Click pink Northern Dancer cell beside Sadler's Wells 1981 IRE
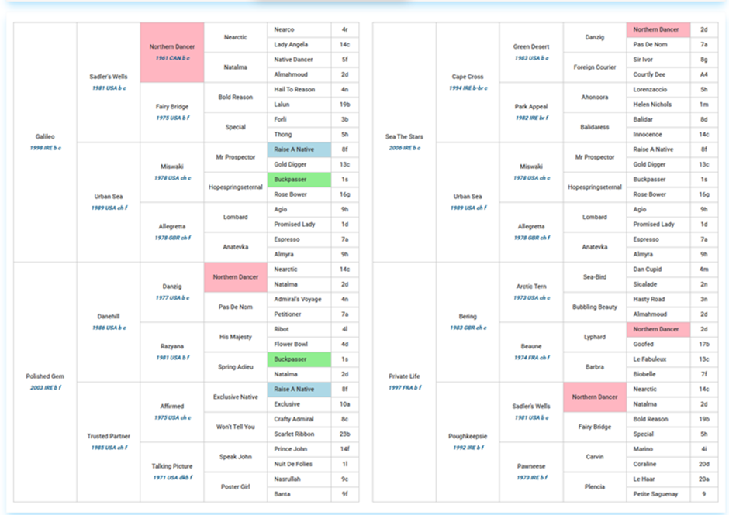The image size is (729, 515). (595, 397)
